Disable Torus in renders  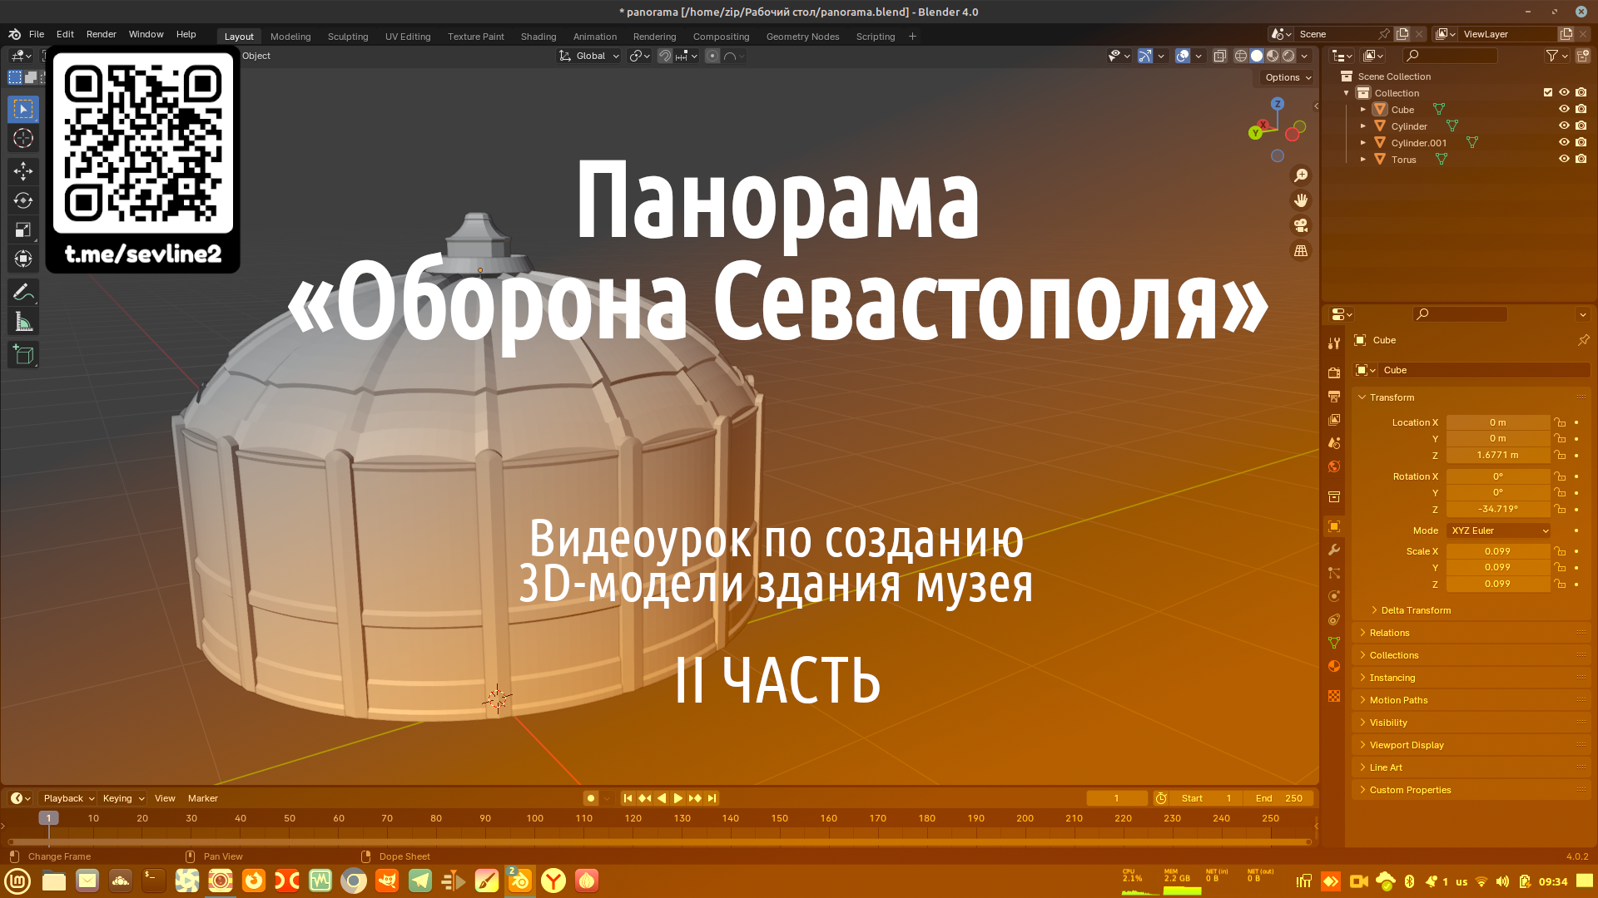click(x=1581, y=159)
